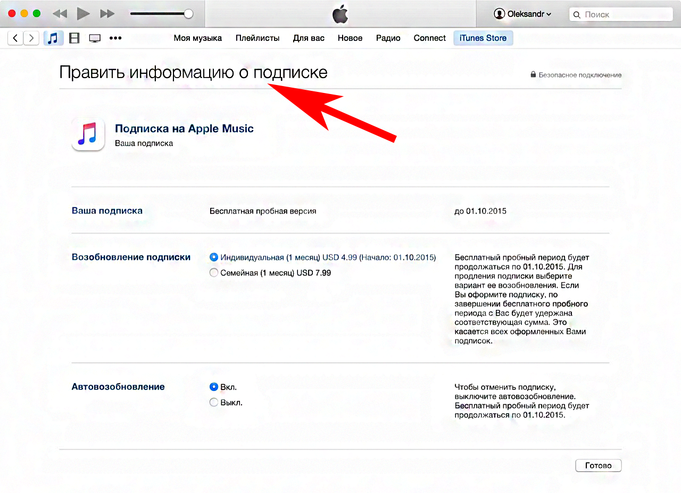Viewport: 681px width, 493px height.
Task: Click the Поиск search field
Action: pos(620,14)
